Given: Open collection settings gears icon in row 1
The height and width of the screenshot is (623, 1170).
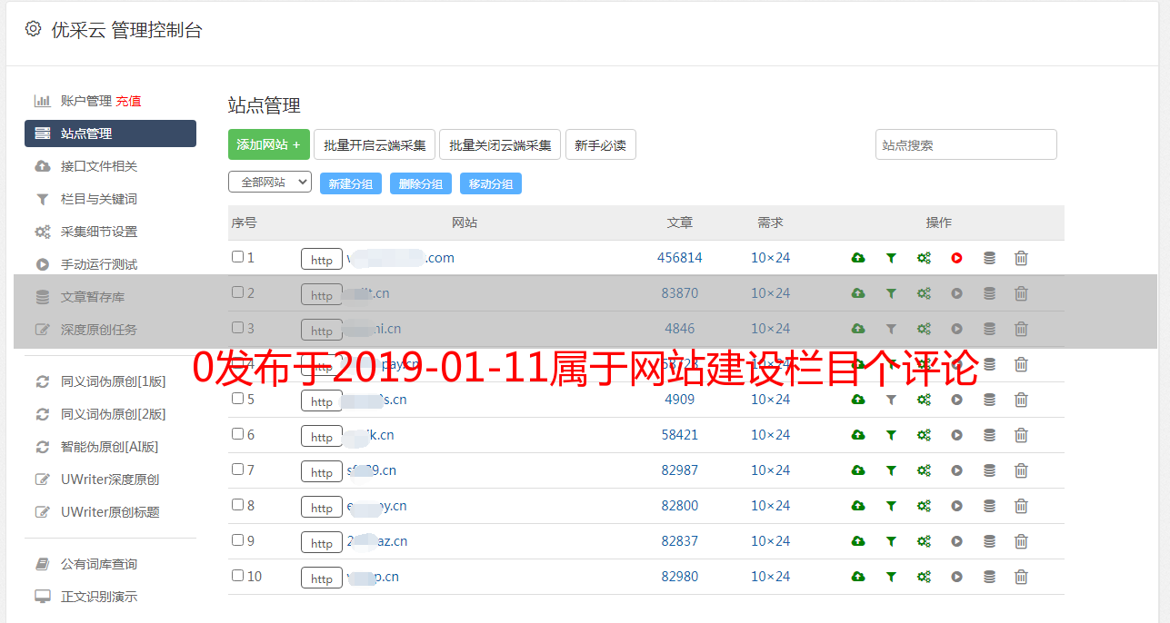Looking at the screenshot, I should (x=924, y=258).
